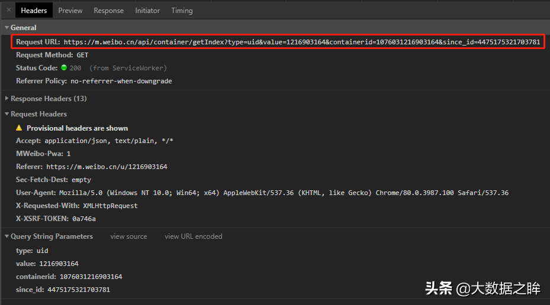Click no-referrer-when-downgrade policy value
This screenshot has height=305, width=550.
(121, 81)
